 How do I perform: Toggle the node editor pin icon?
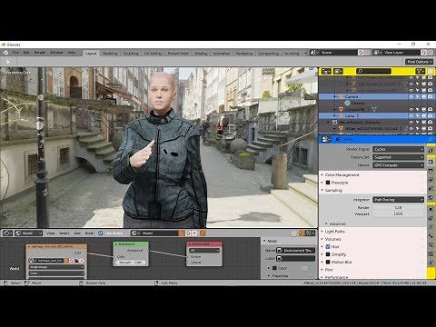[203, 233]
